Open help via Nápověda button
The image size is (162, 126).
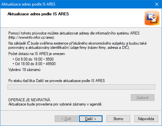tap(146, 119)
